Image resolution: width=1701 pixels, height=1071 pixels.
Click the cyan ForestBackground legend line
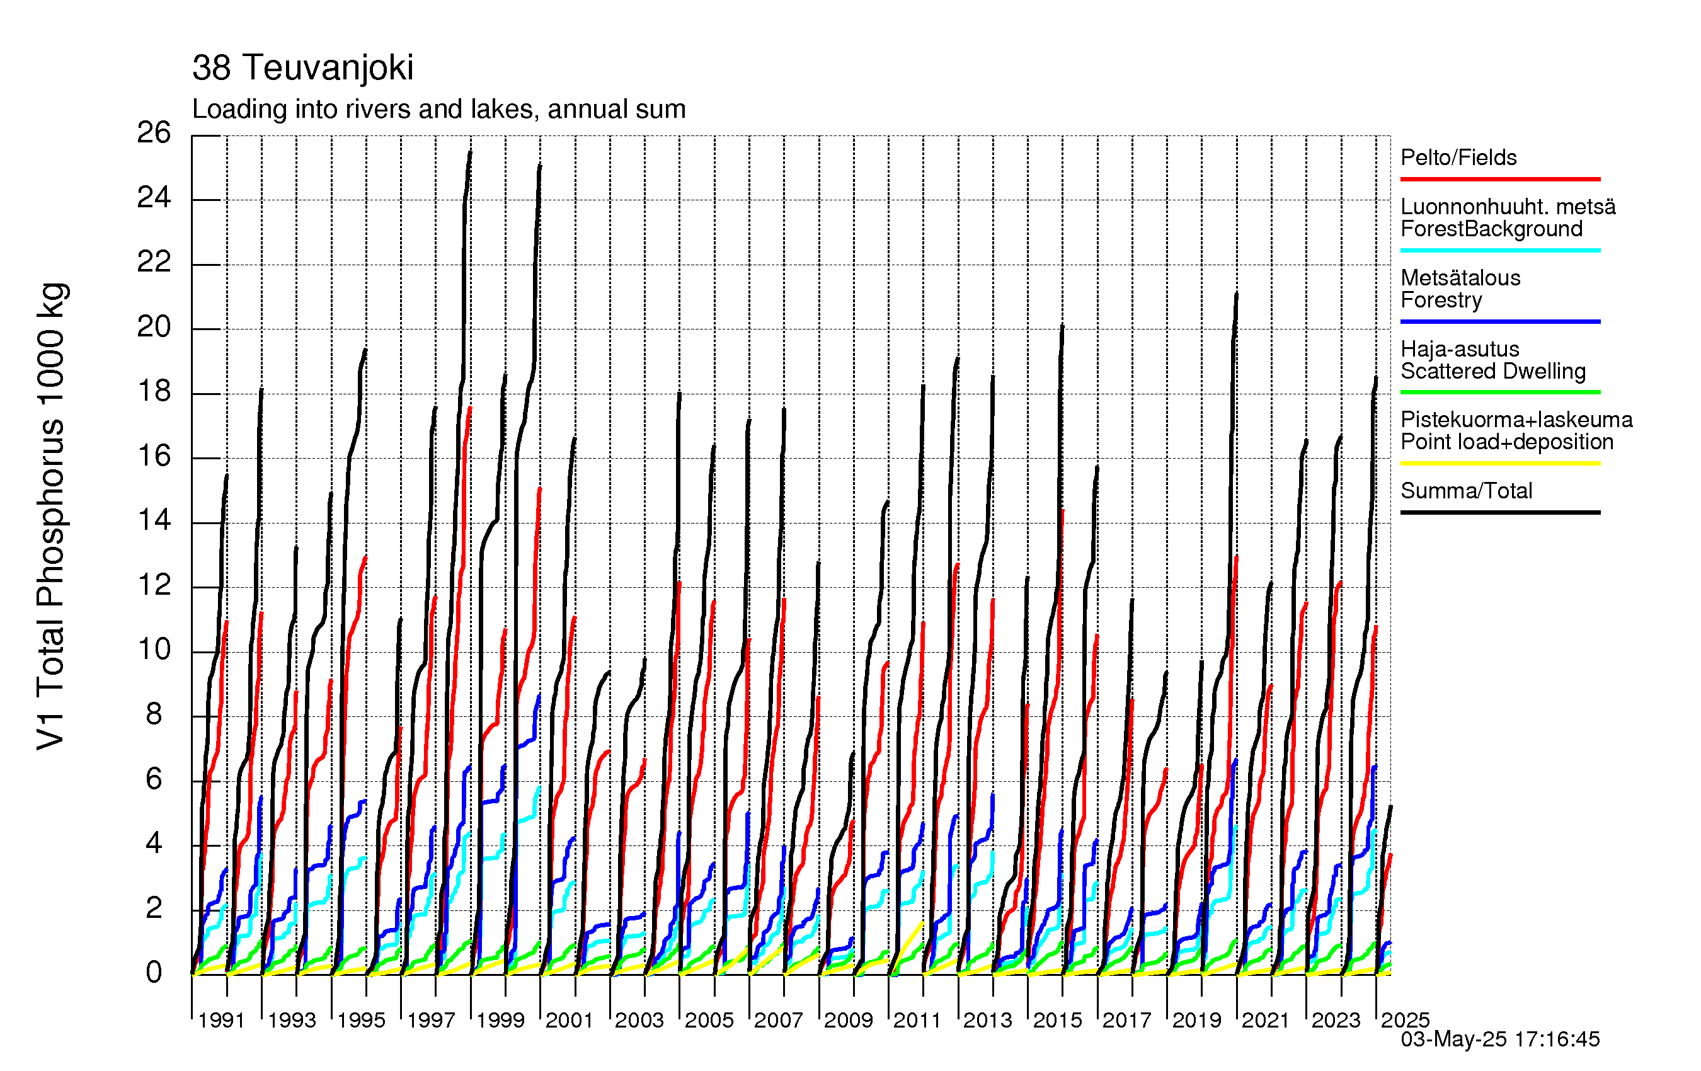(x=1501, y=250)
